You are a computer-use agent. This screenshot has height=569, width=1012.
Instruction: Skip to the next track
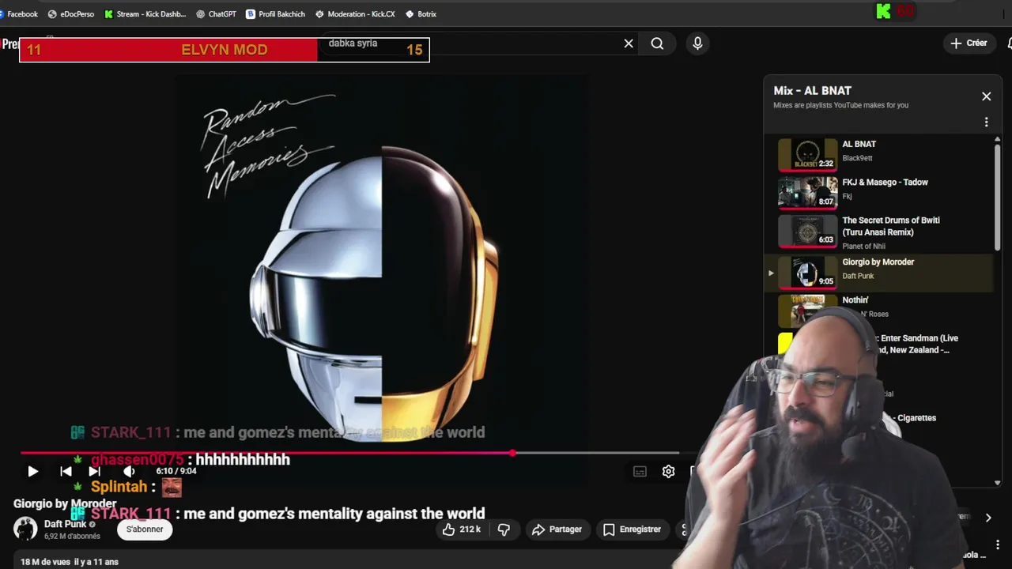[94, 472]
